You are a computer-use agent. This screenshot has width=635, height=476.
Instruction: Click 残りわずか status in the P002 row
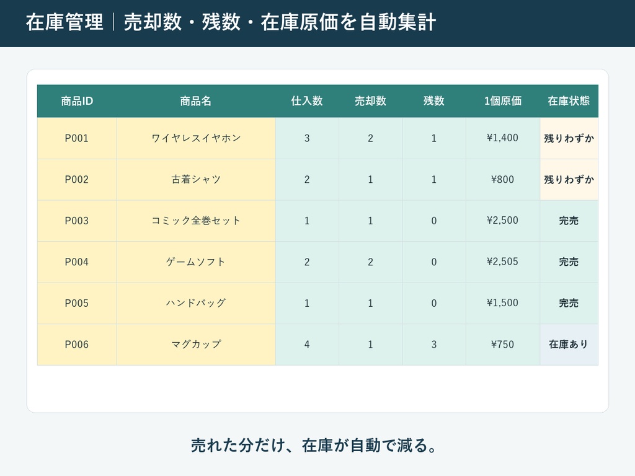coord(569,180)
